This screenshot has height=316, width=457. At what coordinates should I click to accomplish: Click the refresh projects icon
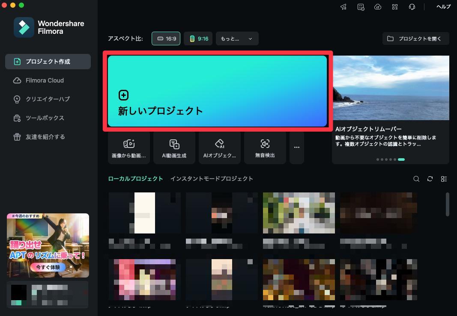(x=430, y=179)
